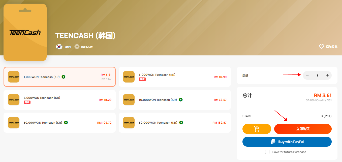Click the TeenCash icon on 30,000WON card
The height and width of the screenshot is (162, 342).
[14, 123]
